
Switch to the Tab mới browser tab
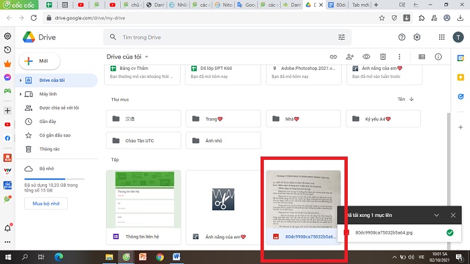click(x=361, y=5)
